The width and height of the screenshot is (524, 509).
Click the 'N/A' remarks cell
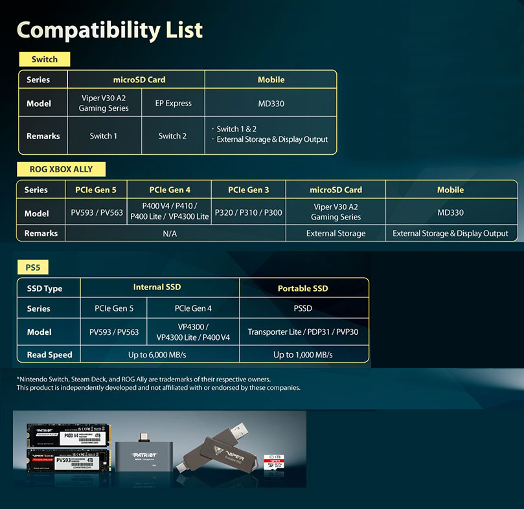(170, 234)
